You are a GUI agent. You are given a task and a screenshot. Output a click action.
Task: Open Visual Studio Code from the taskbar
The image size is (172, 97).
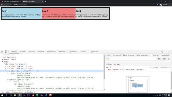[46, 95]
